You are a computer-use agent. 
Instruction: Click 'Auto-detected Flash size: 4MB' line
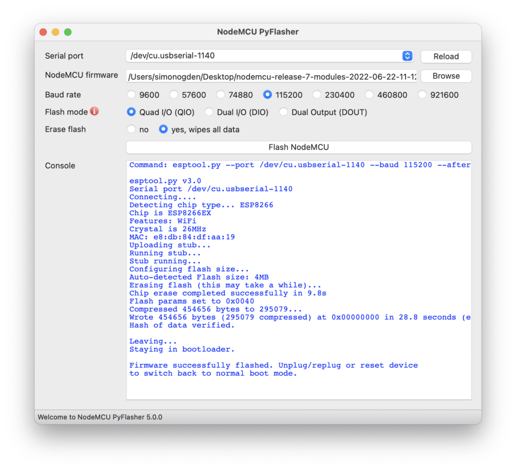pyautogui.click(x=199, y=277)
